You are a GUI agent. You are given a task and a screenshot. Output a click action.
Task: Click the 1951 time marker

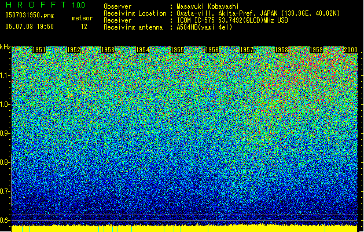pyautogui.click(x=39, y=50)
